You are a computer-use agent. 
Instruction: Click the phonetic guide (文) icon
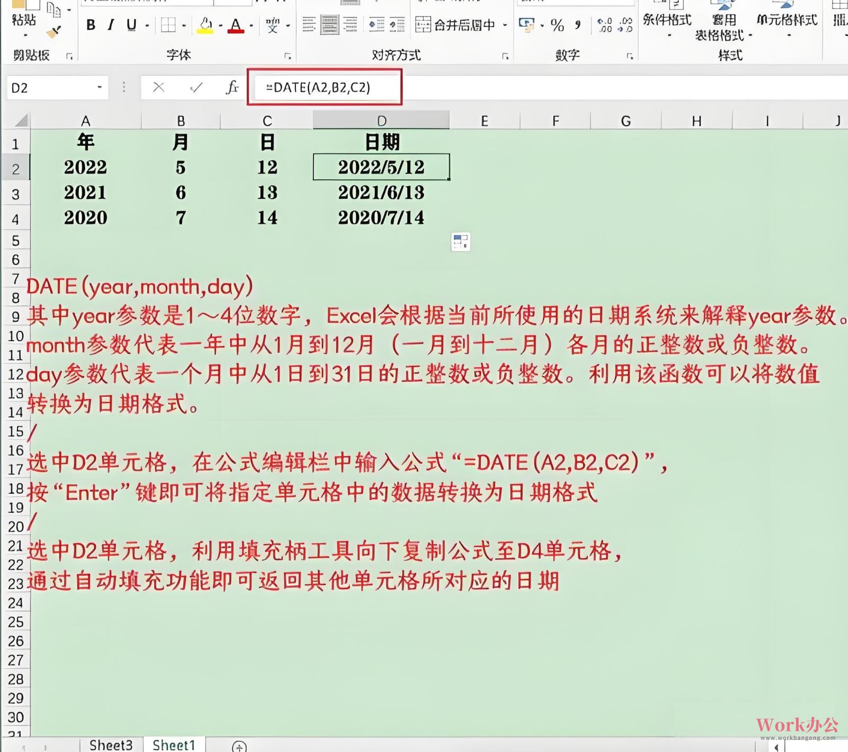tap(273, 25)
